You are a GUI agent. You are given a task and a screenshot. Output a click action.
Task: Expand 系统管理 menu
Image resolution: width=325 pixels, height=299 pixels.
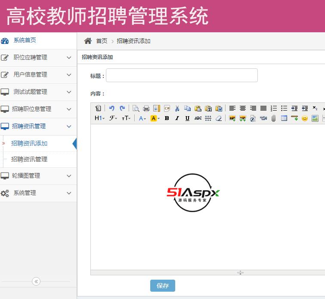tap(38, 193)
